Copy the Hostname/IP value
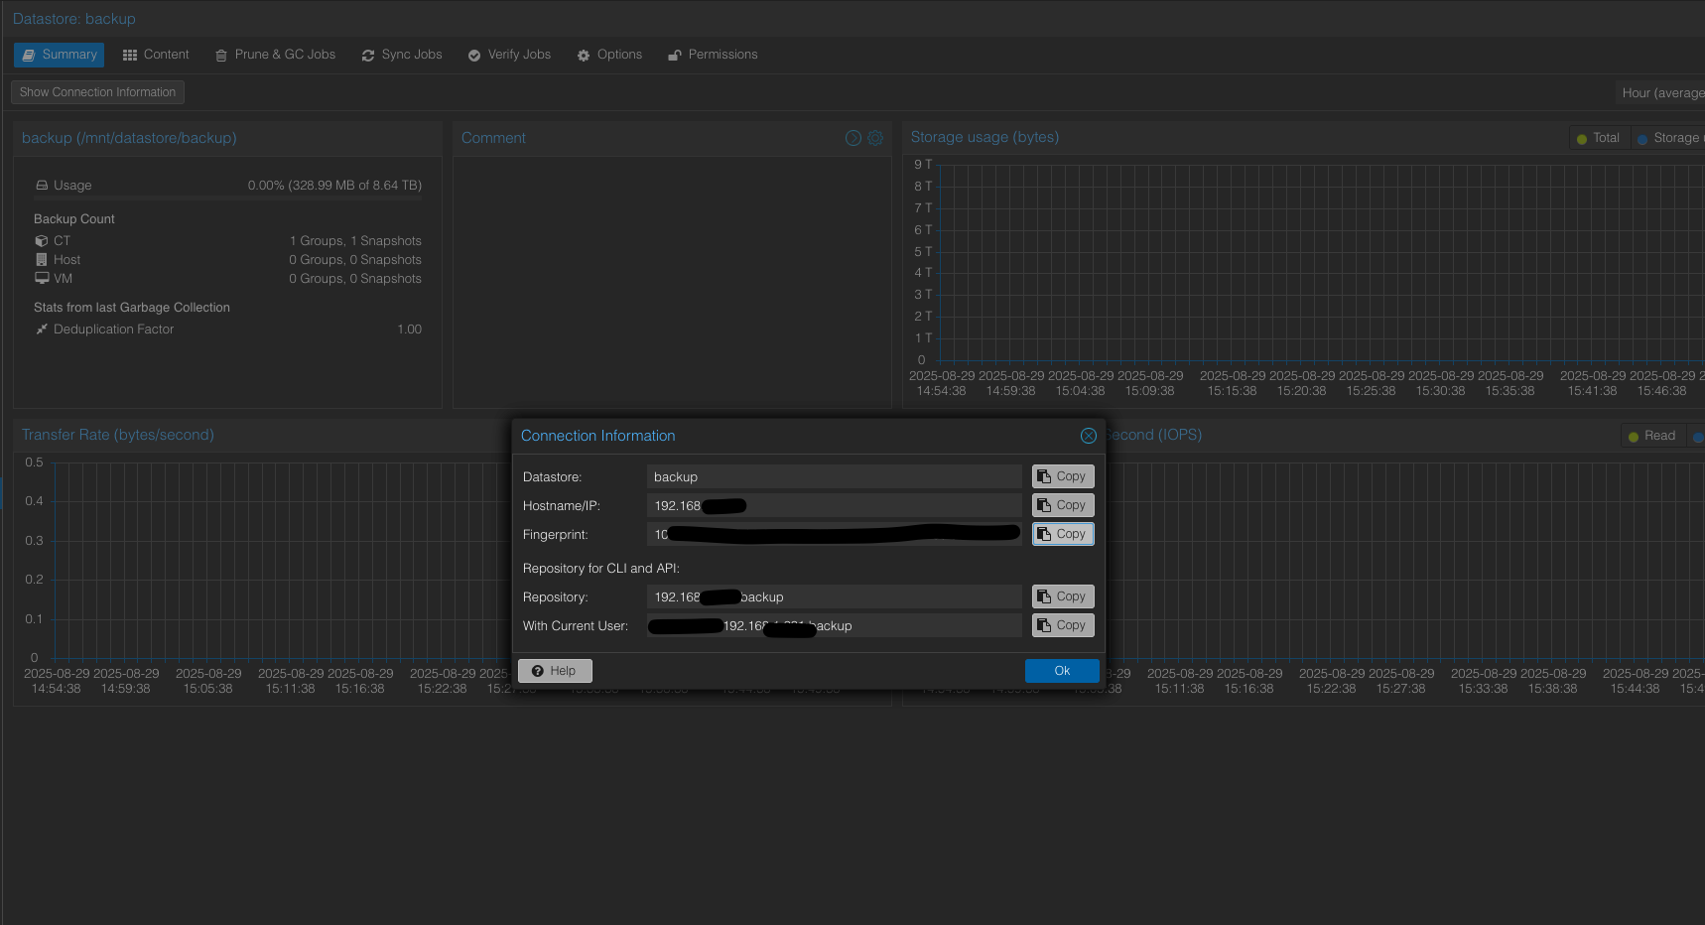Screen dimensions: 1705x925 pos(1063,505)
